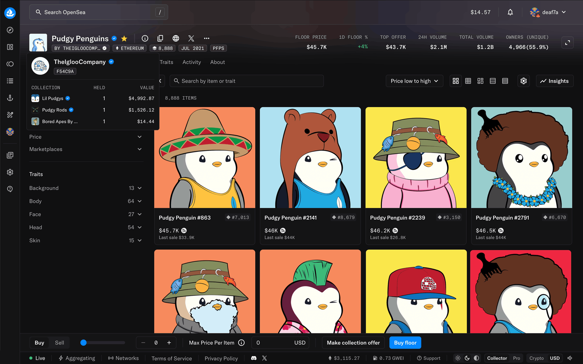The image size is (583, 364).
Task: Click the notifications bell icon
Action: 510,12
